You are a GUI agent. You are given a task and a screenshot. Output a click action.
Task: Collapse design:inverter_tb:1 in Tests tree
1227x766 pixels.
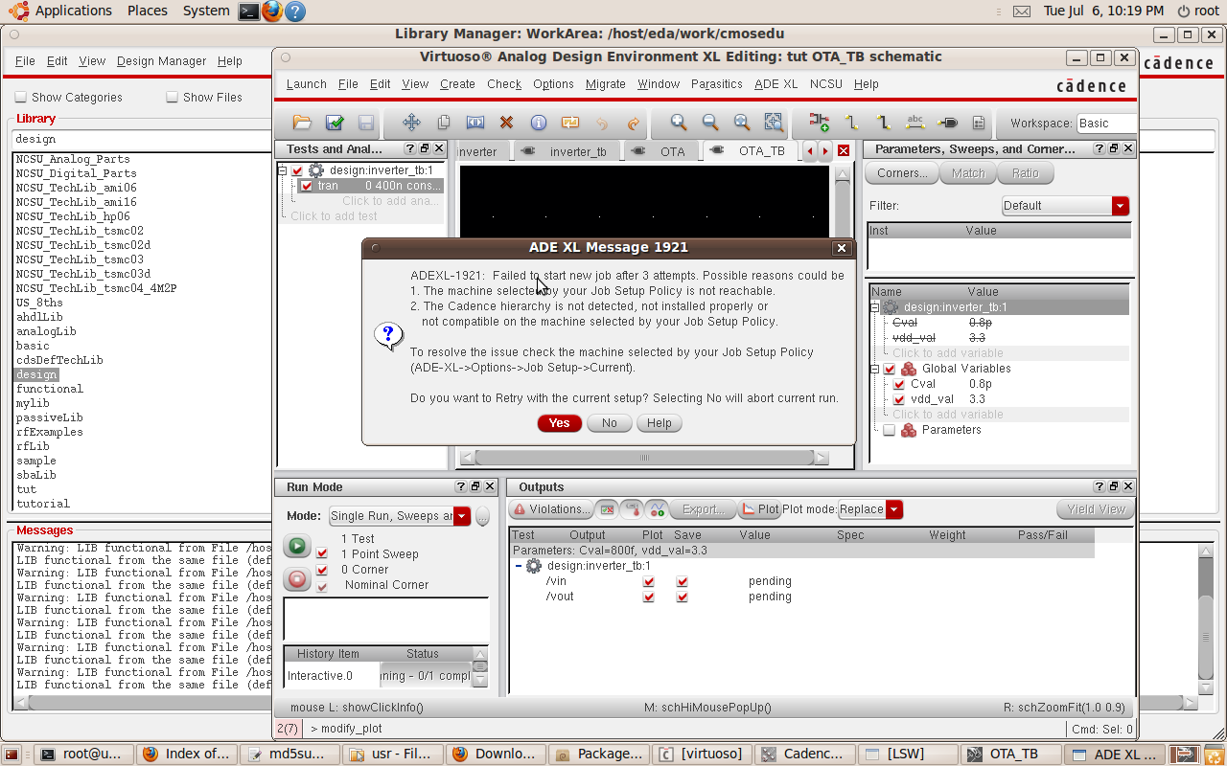(283, 170)
